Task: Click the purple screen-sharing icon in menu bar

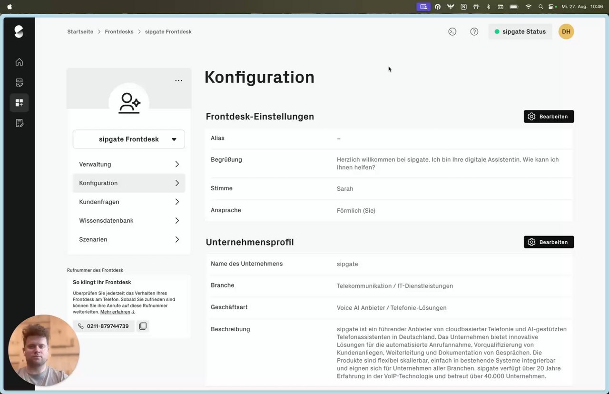Action: coord(423,7)
